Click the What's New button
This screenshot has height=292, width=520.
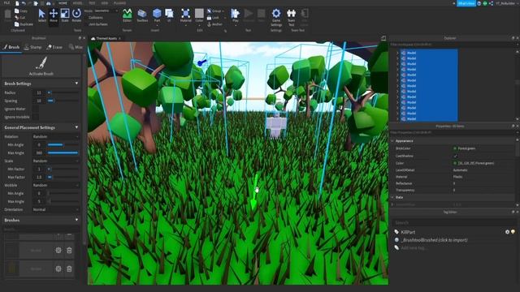point(466,3)
